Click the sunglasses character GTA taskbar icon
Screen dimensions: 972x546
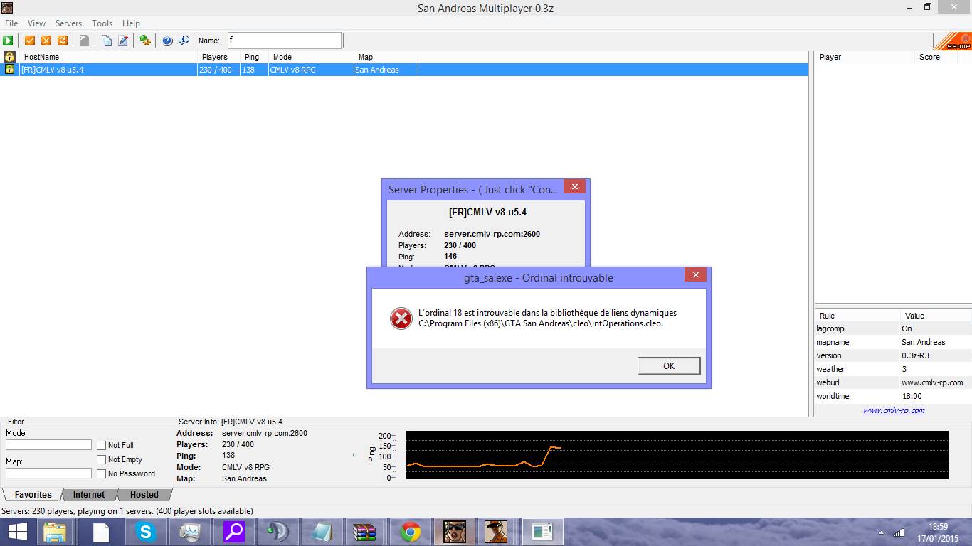454,532
